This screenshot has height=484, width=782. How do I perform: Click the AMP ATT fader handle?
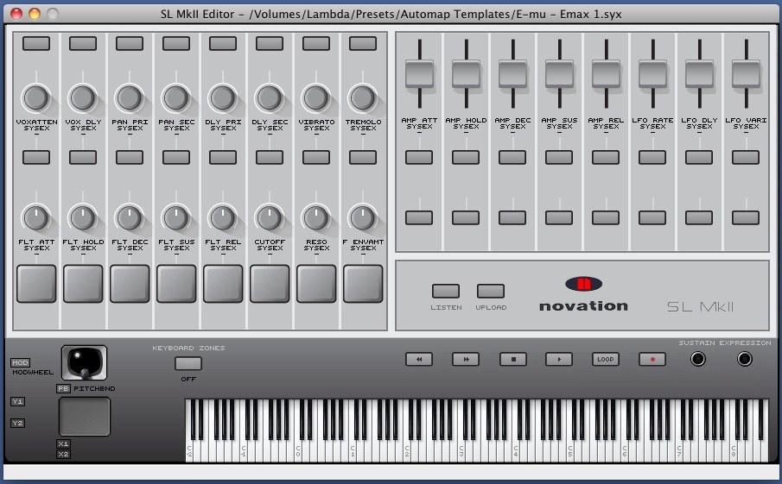pos(419,73)
